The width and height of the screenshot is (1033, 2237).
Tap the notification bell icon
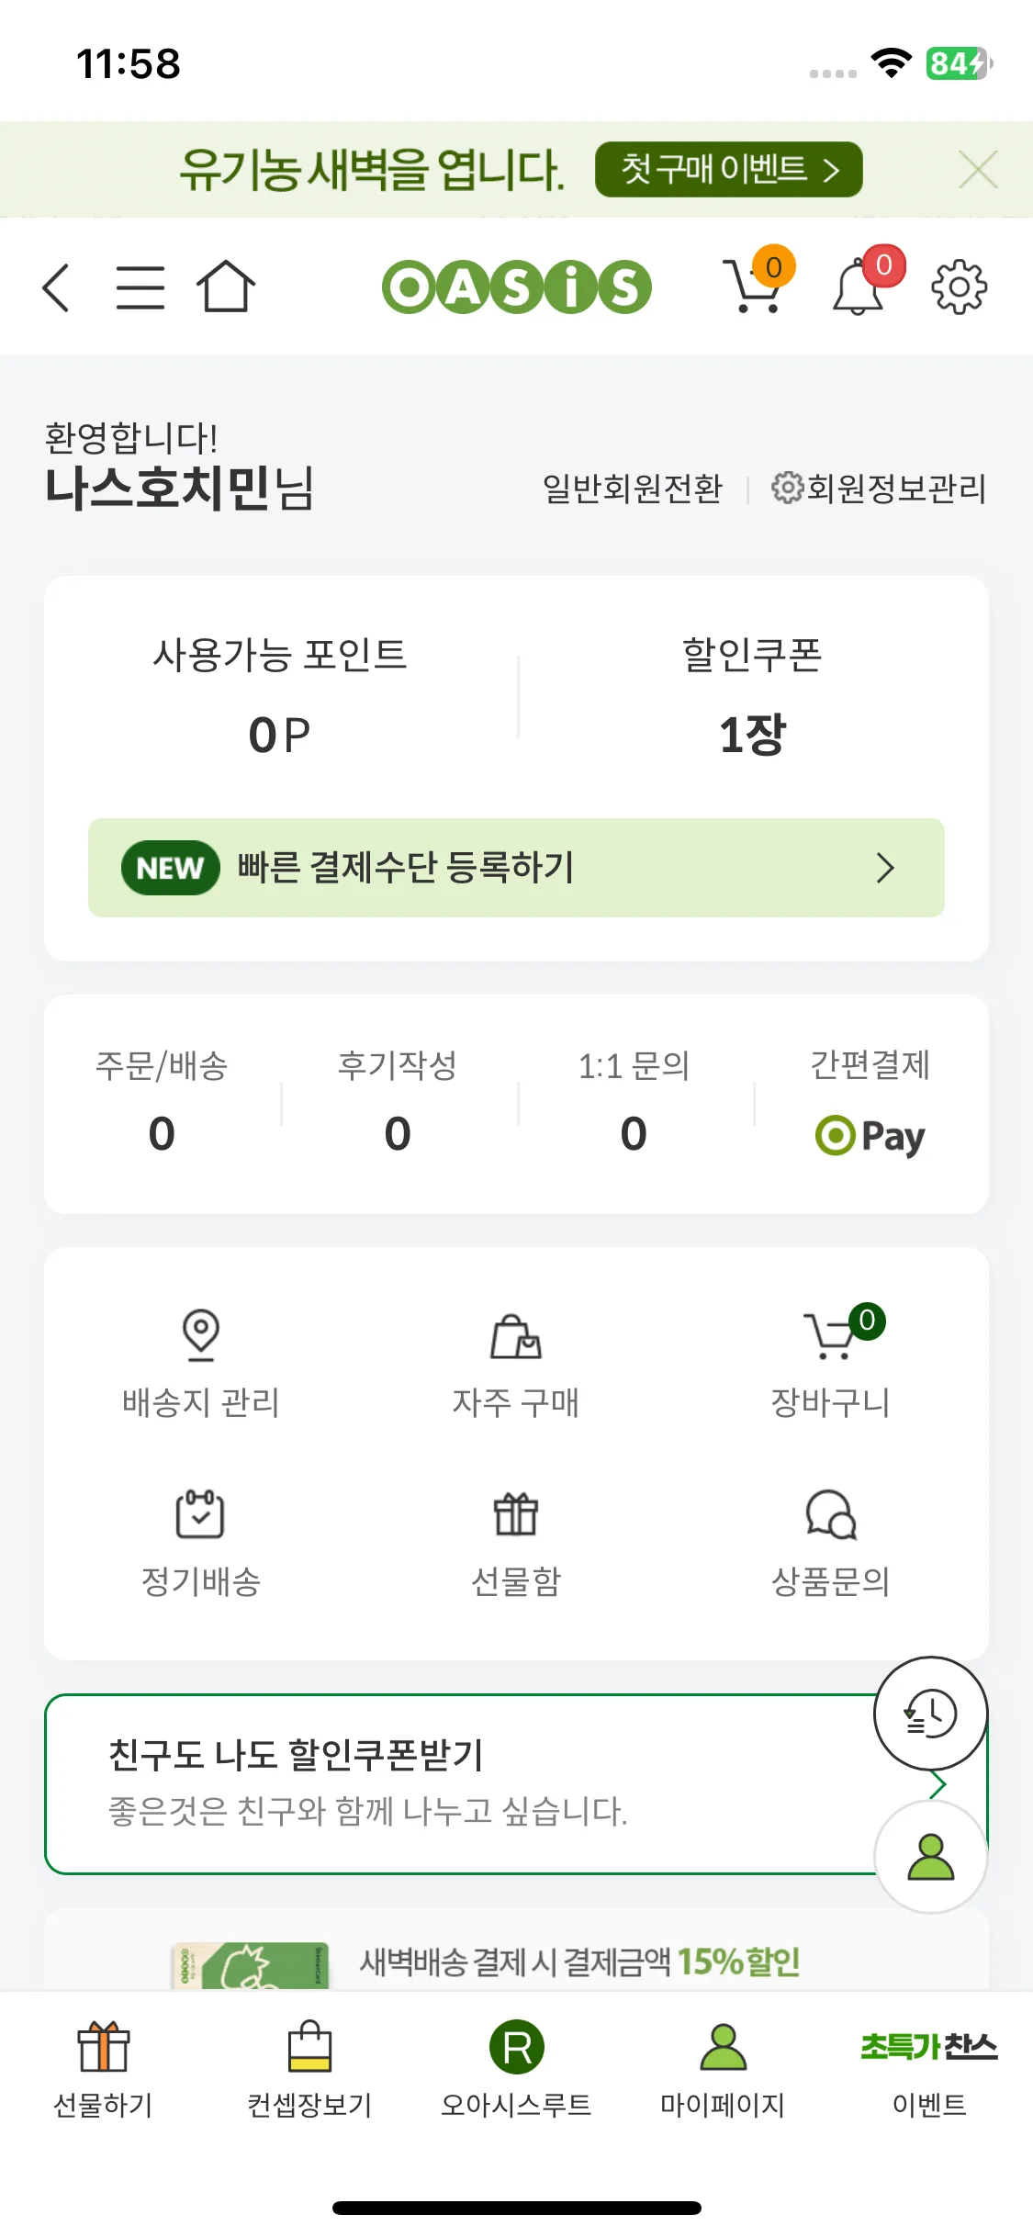click(x=860, y=286)
